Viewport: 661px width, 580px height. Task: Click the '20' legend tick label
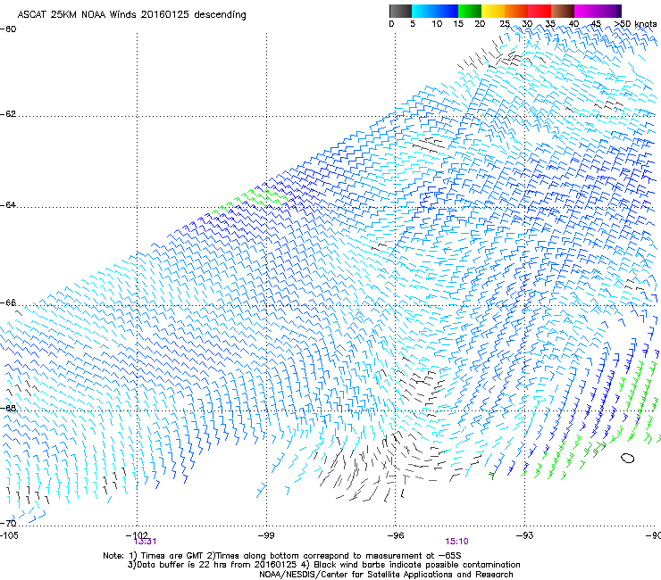click(x=480, y=24)
